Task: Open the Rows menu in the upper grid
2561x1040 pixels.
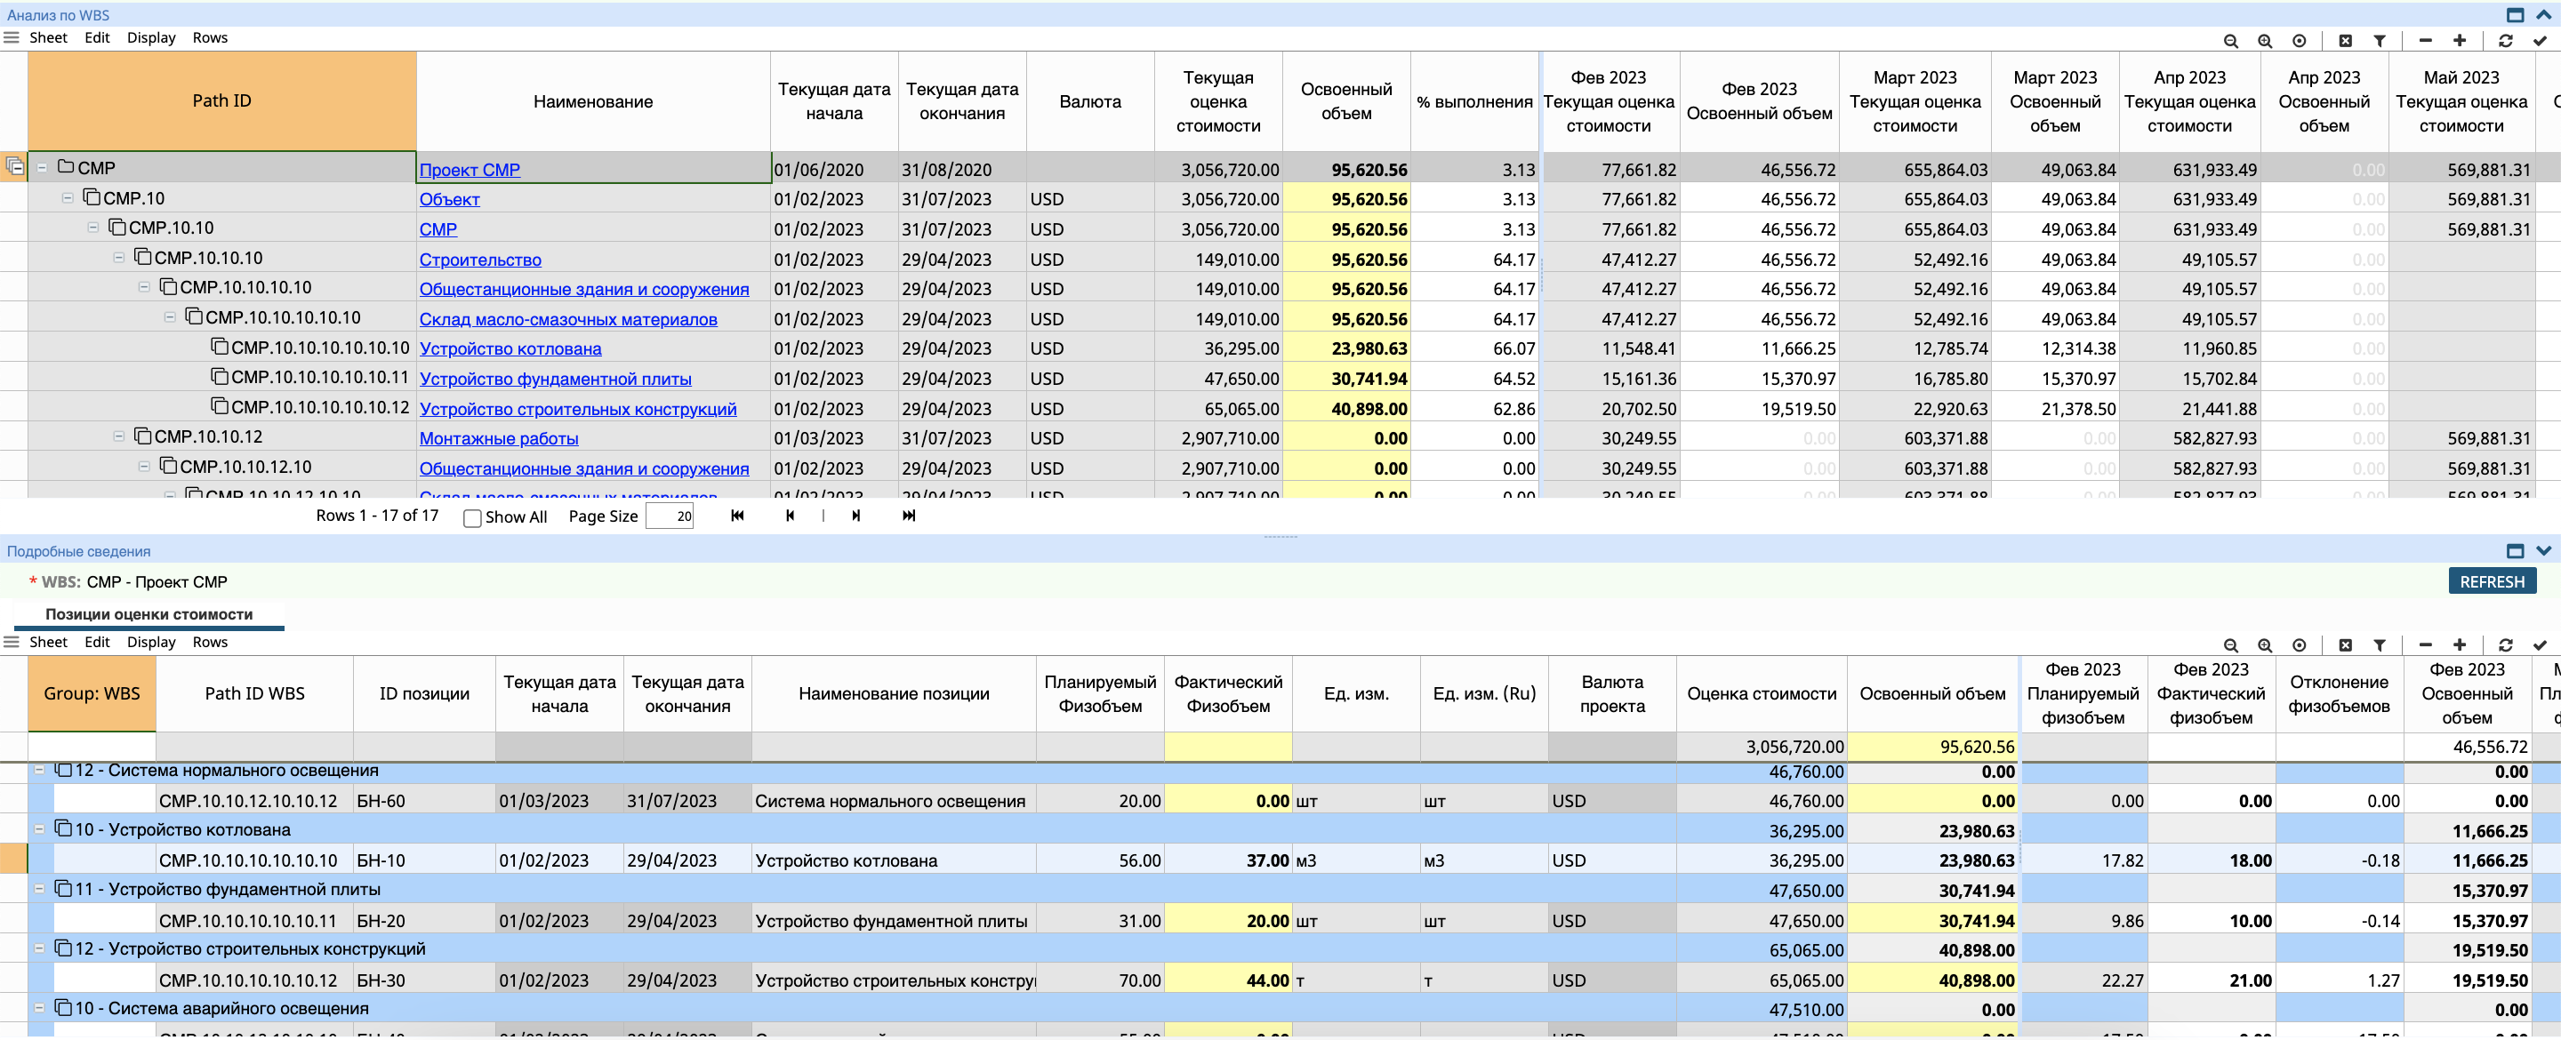Action: (x=210, y=38)
